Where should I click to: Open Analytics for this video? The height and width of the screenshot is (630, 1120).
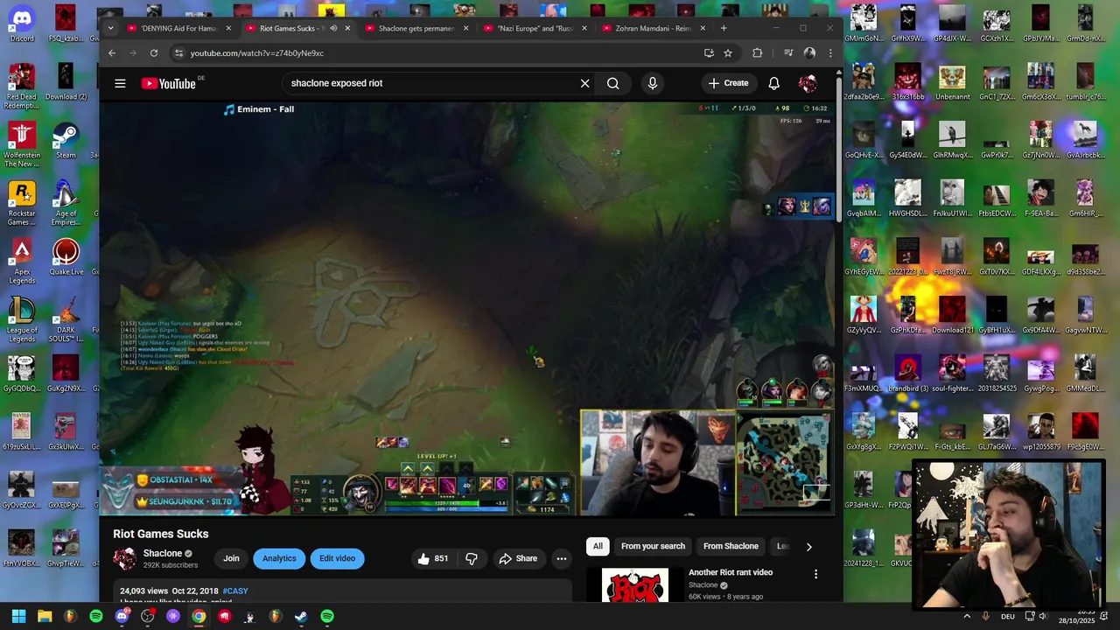pyautogui.click(x=279, y=558)
